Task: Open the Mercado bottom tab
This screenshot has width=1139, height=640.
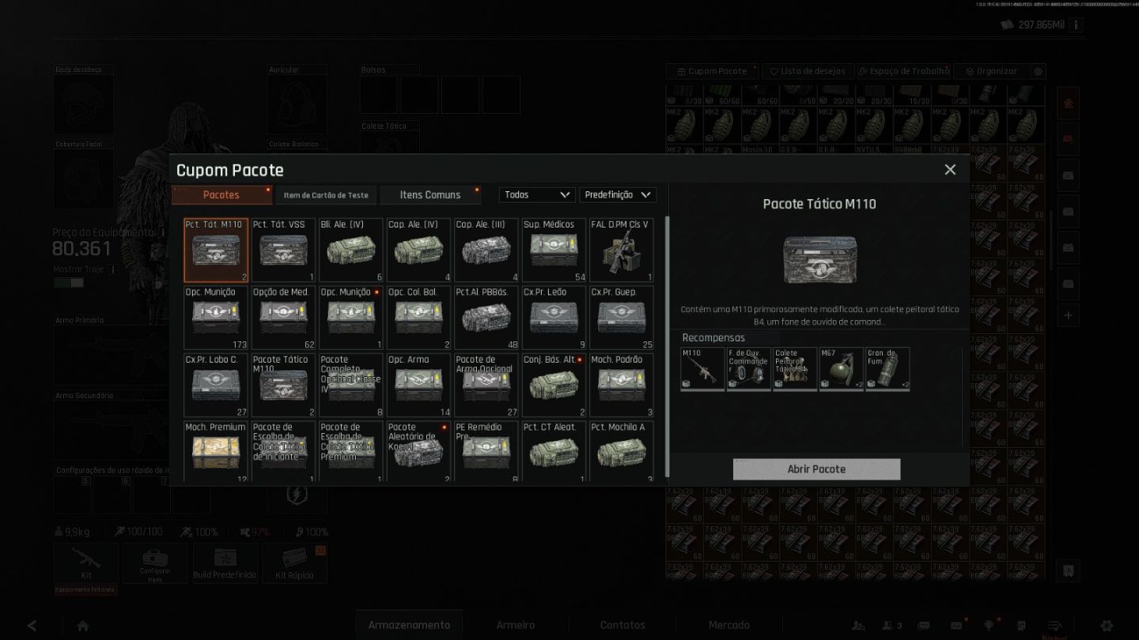Action: pos(729,625)
